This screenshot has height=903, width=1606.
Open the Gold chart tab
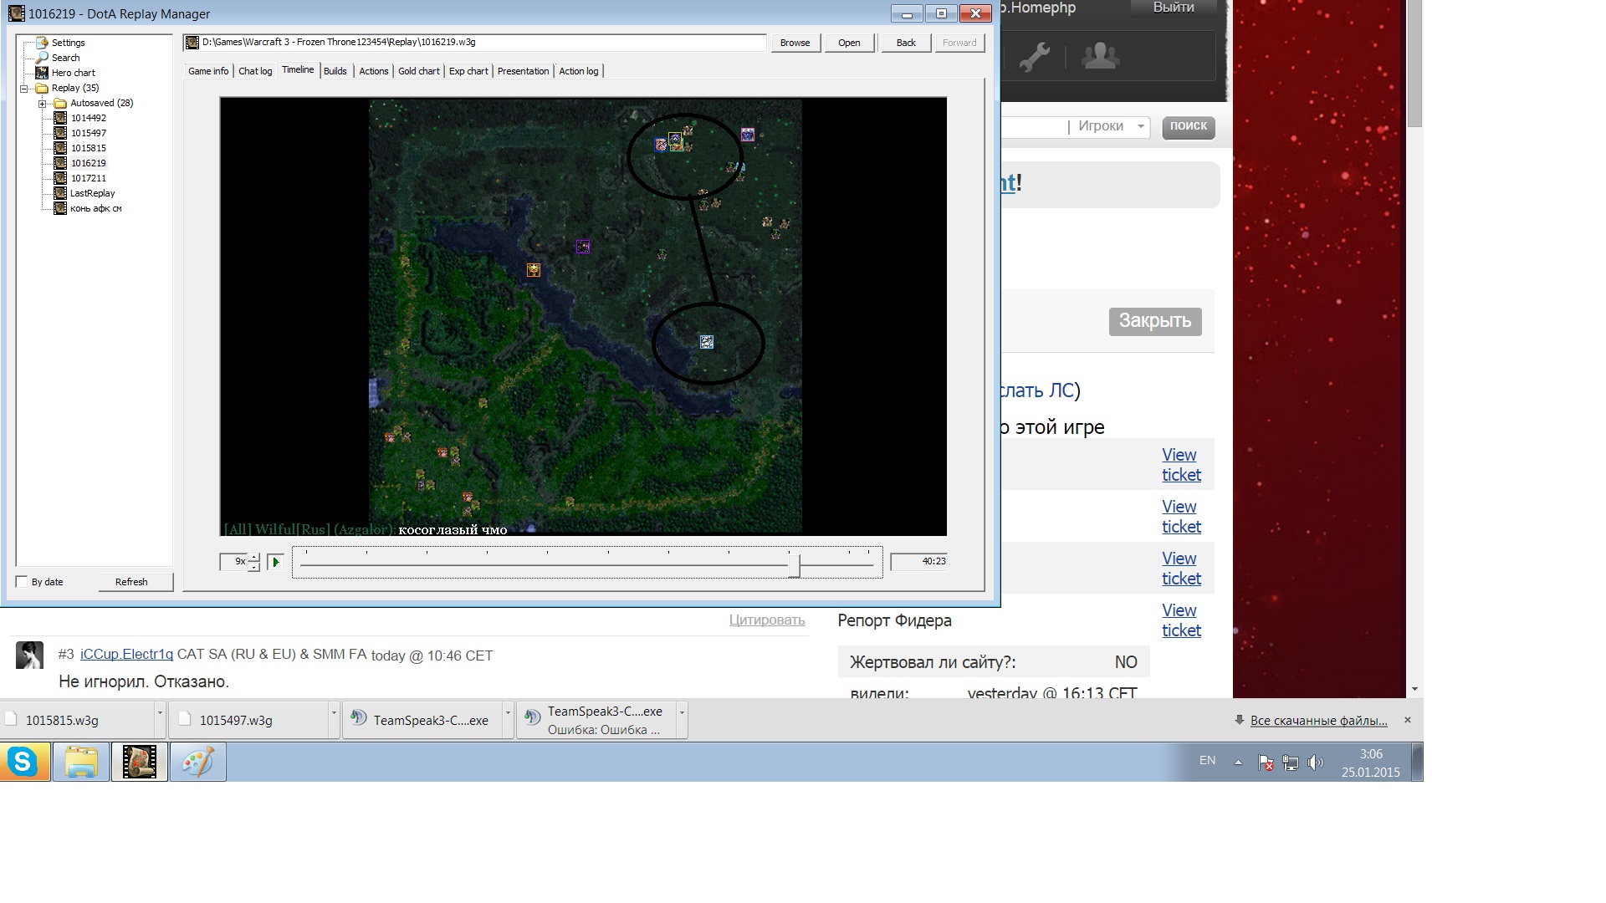pyautogui.click(x=418, y=71)
